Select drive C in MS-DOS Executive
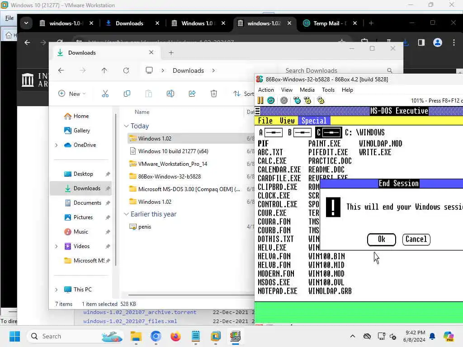 coord(328,132)
